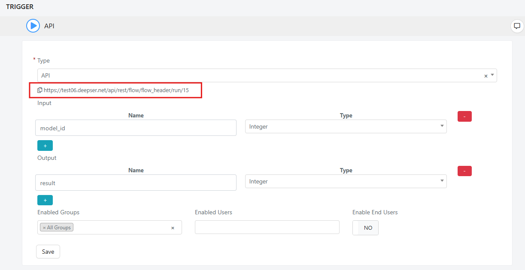Open the comment bubble icon
Viewport: 525px width, 270px height.
(517, 26)
